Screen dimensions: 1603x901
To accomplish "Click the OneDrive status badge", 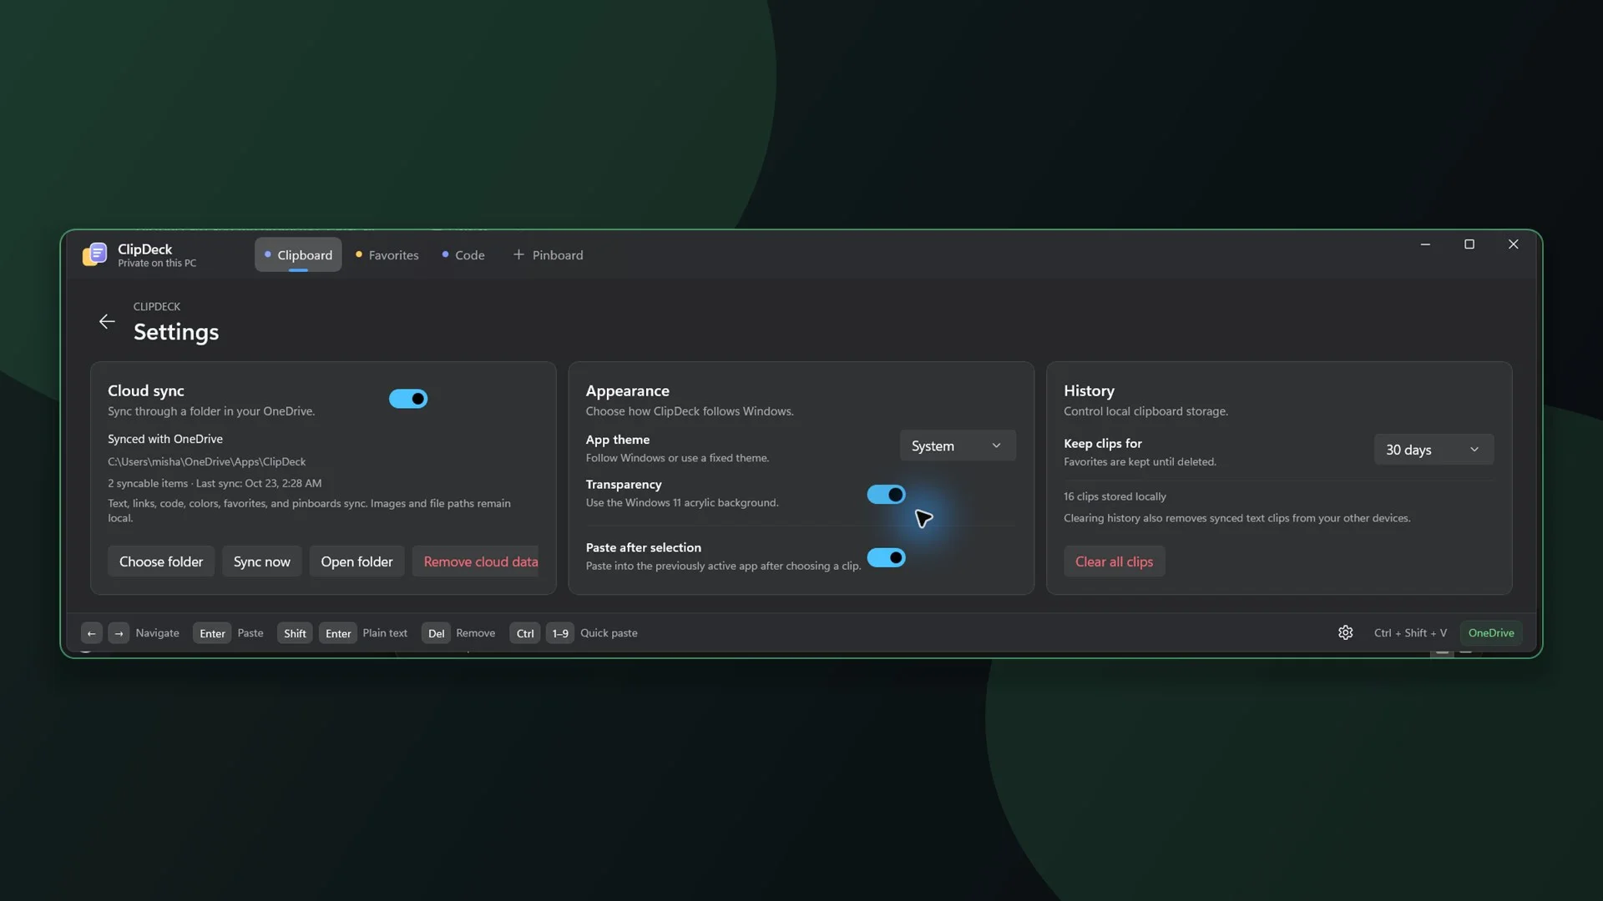I will pyautogui.click(x=1490, y=632).
